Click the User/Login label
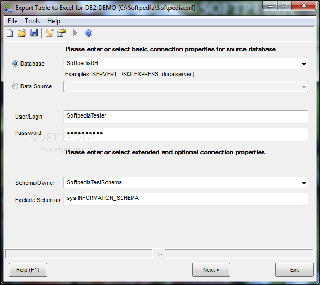Viewport: 320px width, 285px height. point(29,117)
